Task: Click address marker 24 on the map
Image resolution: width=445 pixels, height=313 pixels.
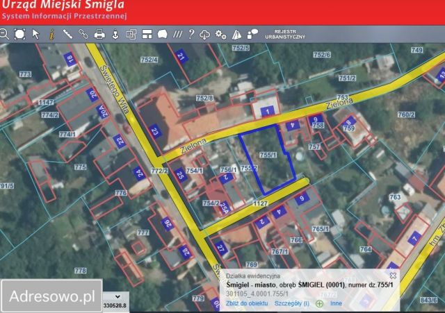Action: (x=139, y=174)
